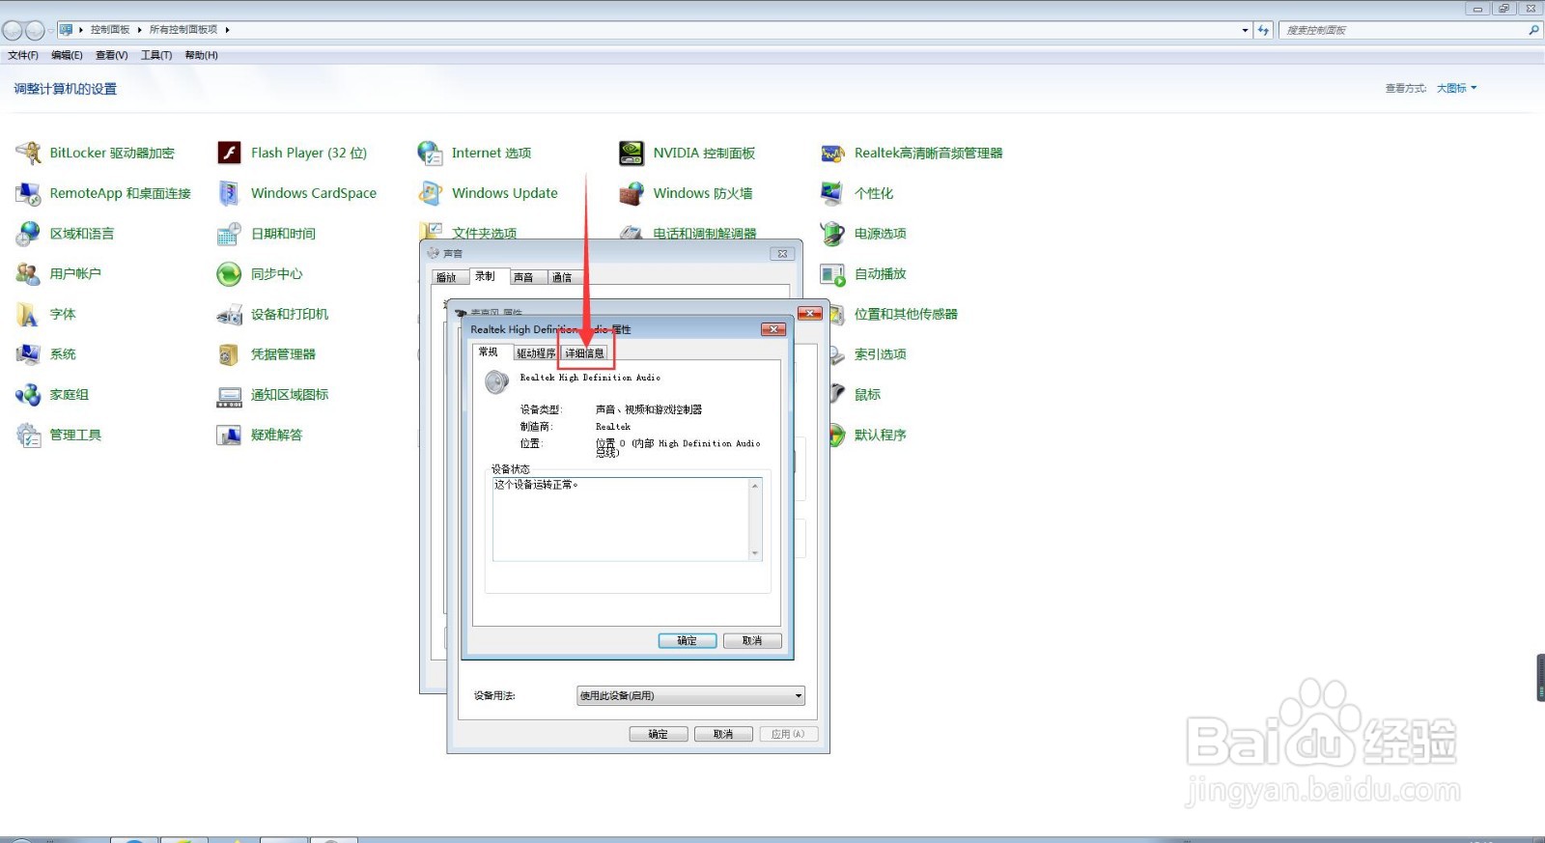Screen dimensions: 1545x843
Task: Select the 常规 tab in Realtek properties
Action: 489,352
